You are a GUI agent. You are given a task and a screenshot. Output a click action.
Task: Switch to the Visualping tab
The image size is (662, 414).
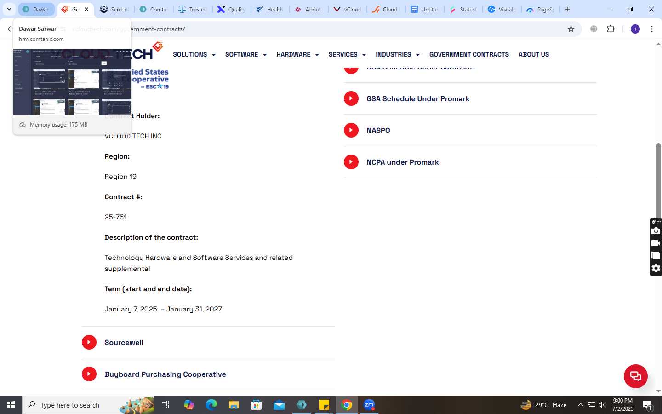502,9
